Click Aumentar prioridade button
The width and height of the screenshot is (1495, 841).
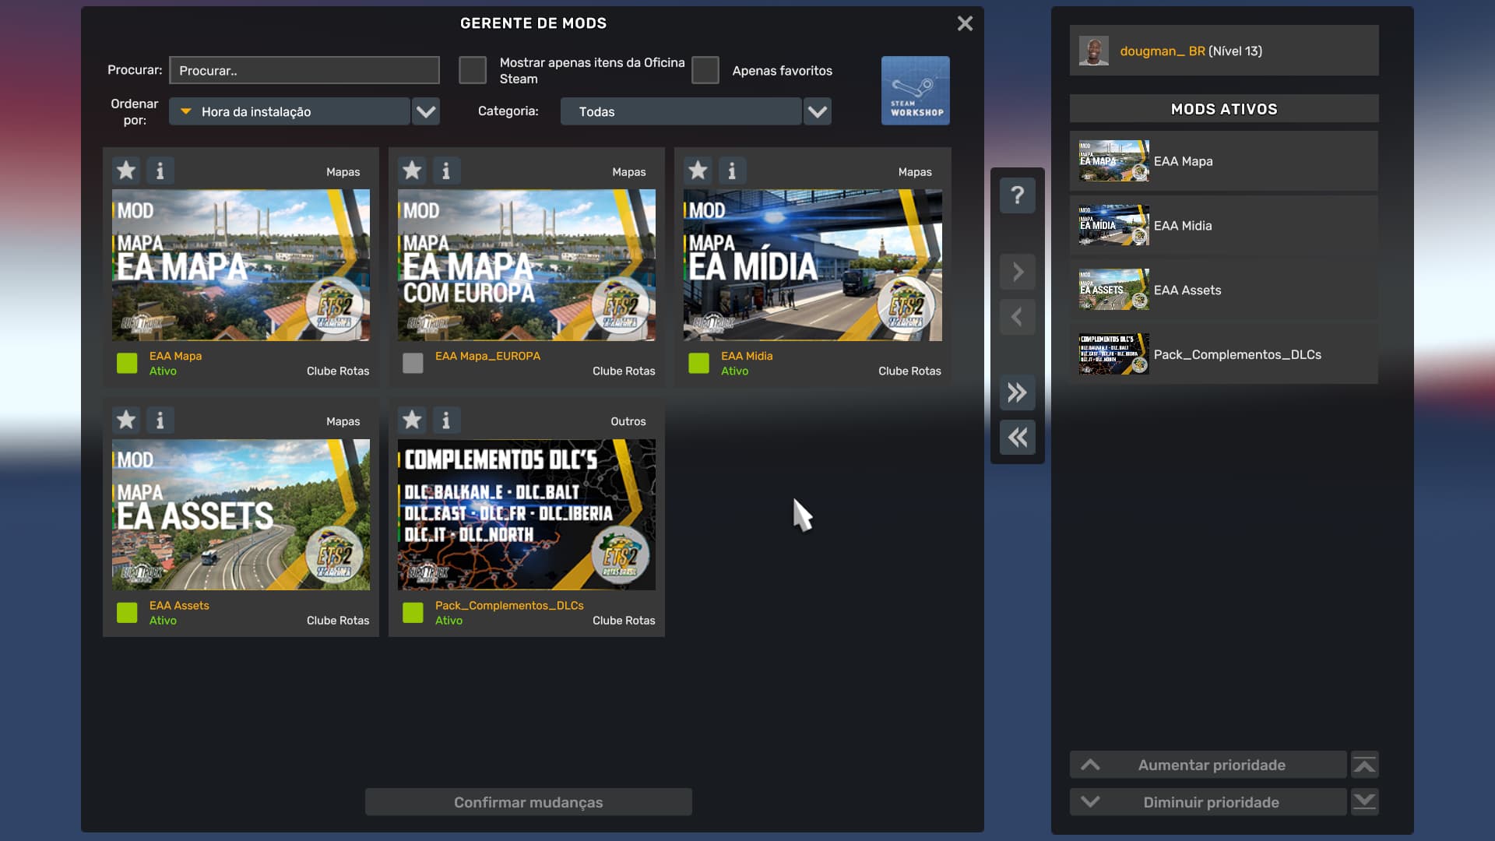coord(1208,765)
